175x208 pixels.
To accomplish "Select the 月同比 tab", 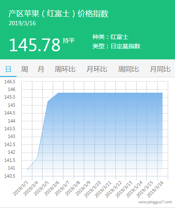I will (x=160, y=69).
